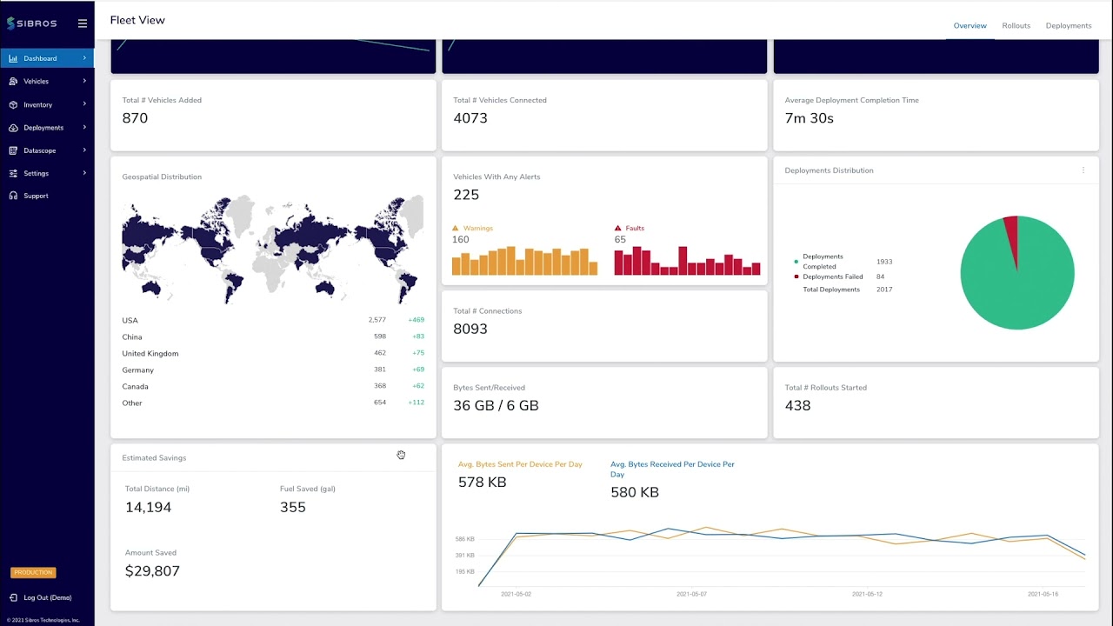
Task: Click the Amount Saved value $29,807
Action: [152, 571]
